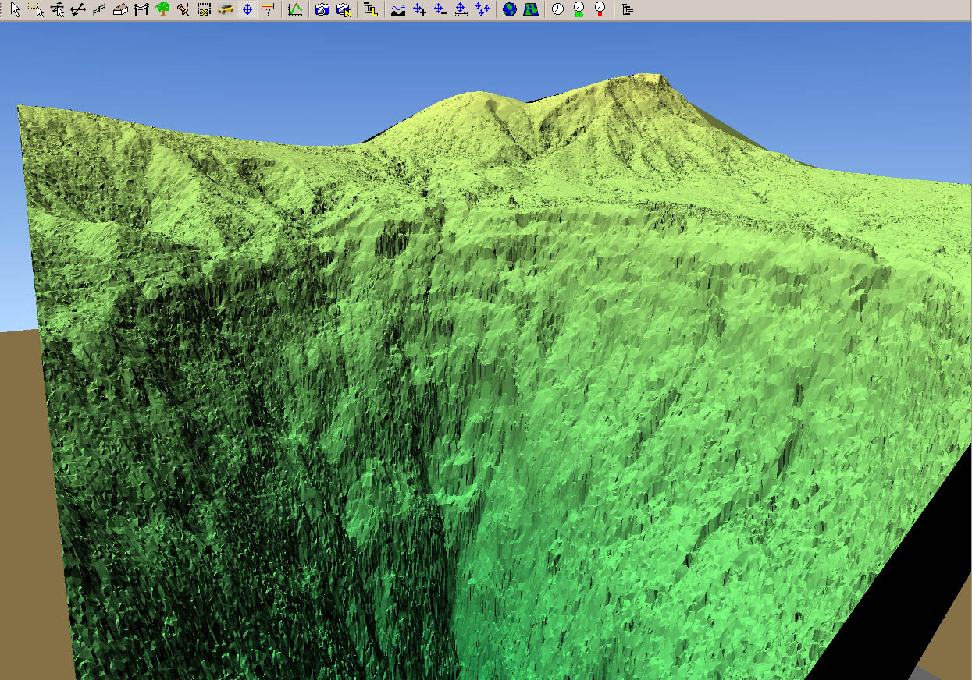Image resolution: width=972 pixels, height=680 pixels.
Task: Increase navigation speed with plus arrows
Action: tap(419, 10)
